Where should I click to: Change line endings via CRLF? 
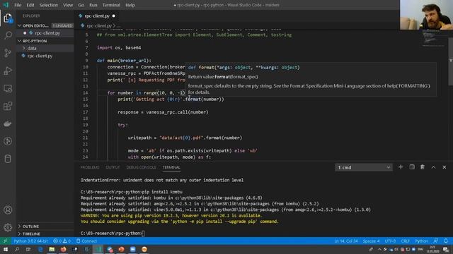pyautogui.click(x=406, y=241)
